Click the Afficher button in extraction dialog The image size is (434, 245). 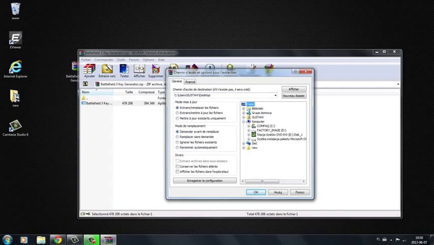(x=294, y=89)
